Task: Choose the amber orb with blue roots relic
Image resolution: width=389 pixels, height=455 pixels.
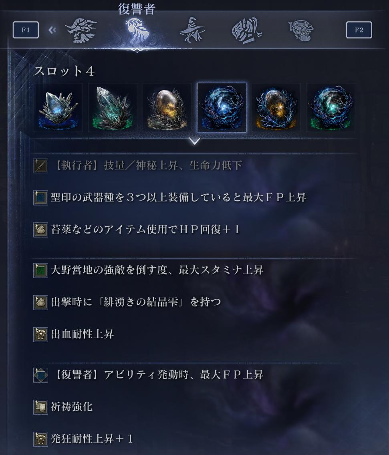Action: [276, 108]
